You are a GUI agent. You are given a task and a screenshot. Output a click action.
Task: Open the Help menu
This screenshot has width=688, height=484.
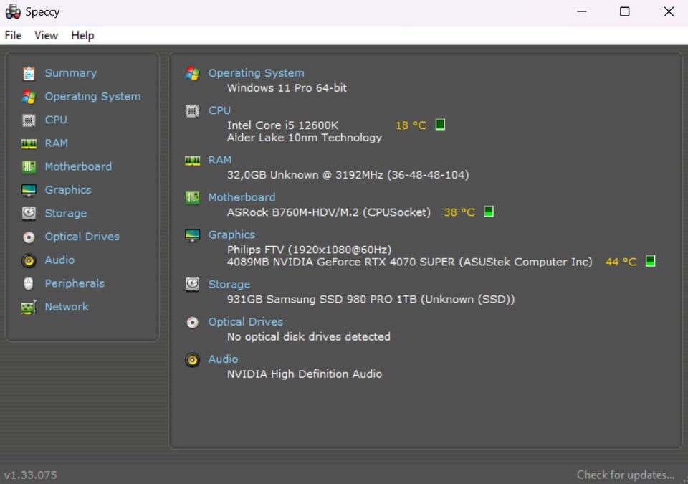pos(82,35)
